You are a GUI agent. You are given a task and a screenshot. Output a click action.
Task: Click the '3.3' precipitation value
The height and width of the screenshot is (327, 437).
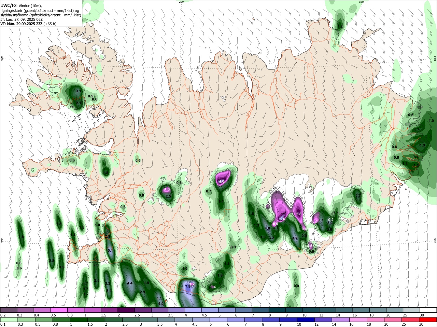point(108,283)
